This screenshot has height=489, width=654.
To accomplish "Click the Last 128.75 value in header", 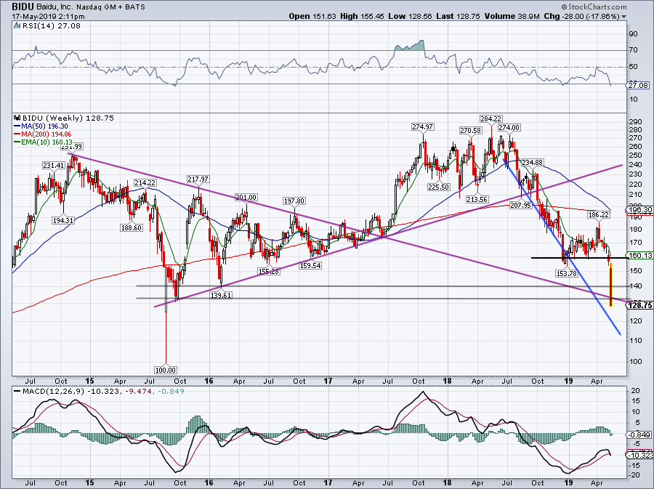I will click(x=458, y=16).
